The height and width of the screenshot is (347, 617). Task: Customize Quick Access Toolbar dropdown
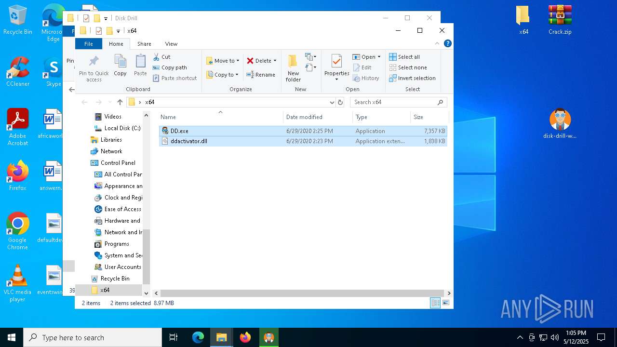click(118, 31)
